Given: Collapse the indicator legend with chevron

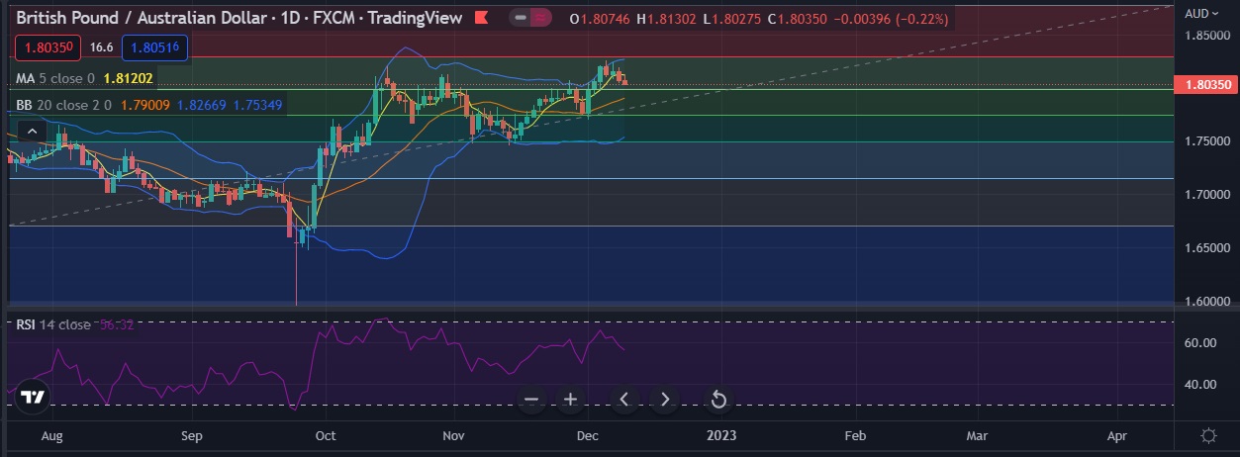Looking at the screenshot, I should pyautogui.click(x=31, y=131).
